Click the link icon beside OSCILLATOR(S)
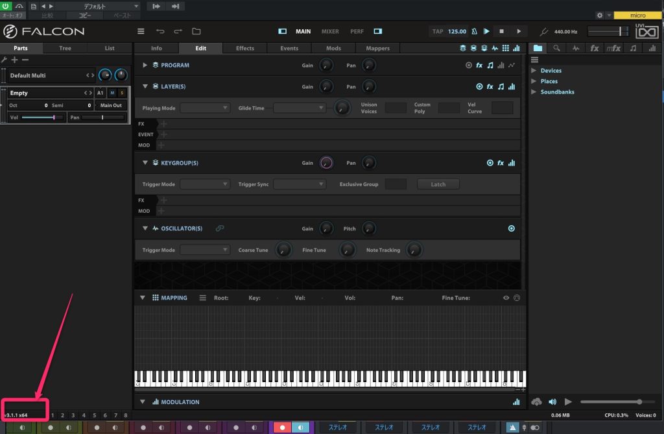Viewport: 664px width, 434px height. point(220,228)
